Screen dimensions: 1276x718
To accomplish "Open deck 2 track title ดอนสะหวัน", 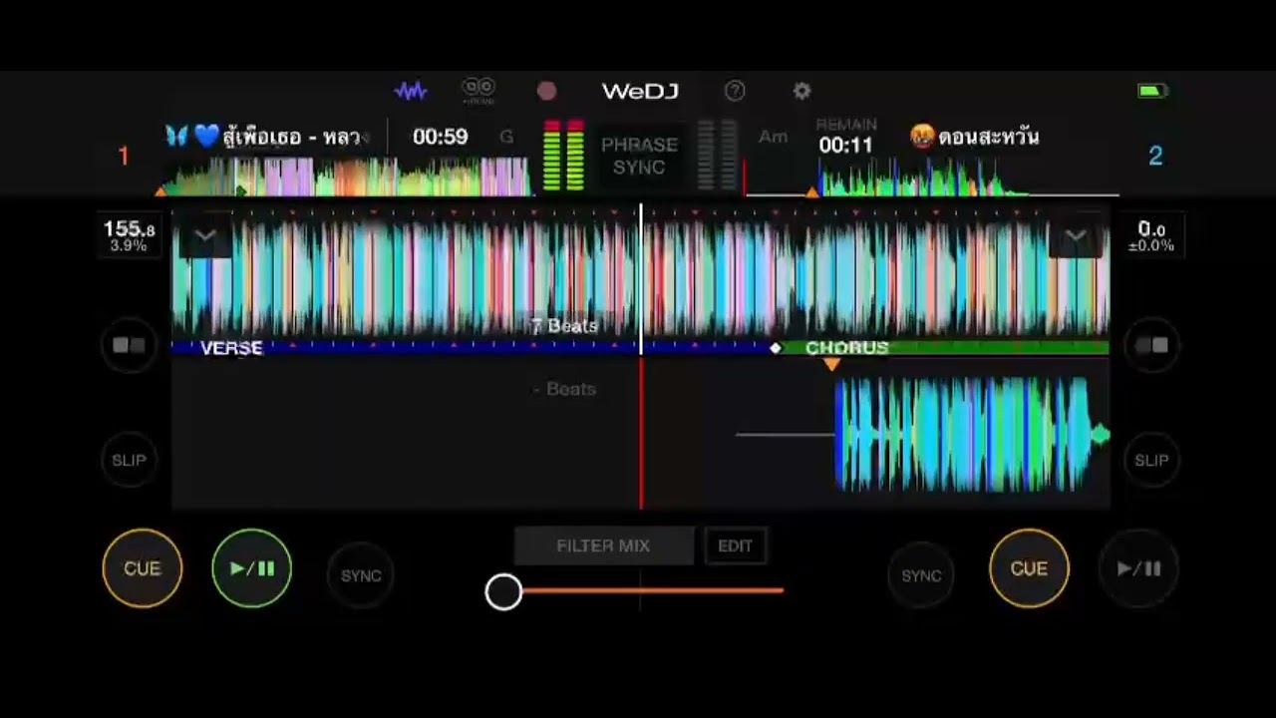I will point(975,137).
